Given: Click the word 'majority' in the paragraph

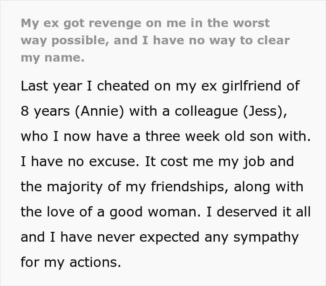Looking at the screenshot, I should 75,187.
